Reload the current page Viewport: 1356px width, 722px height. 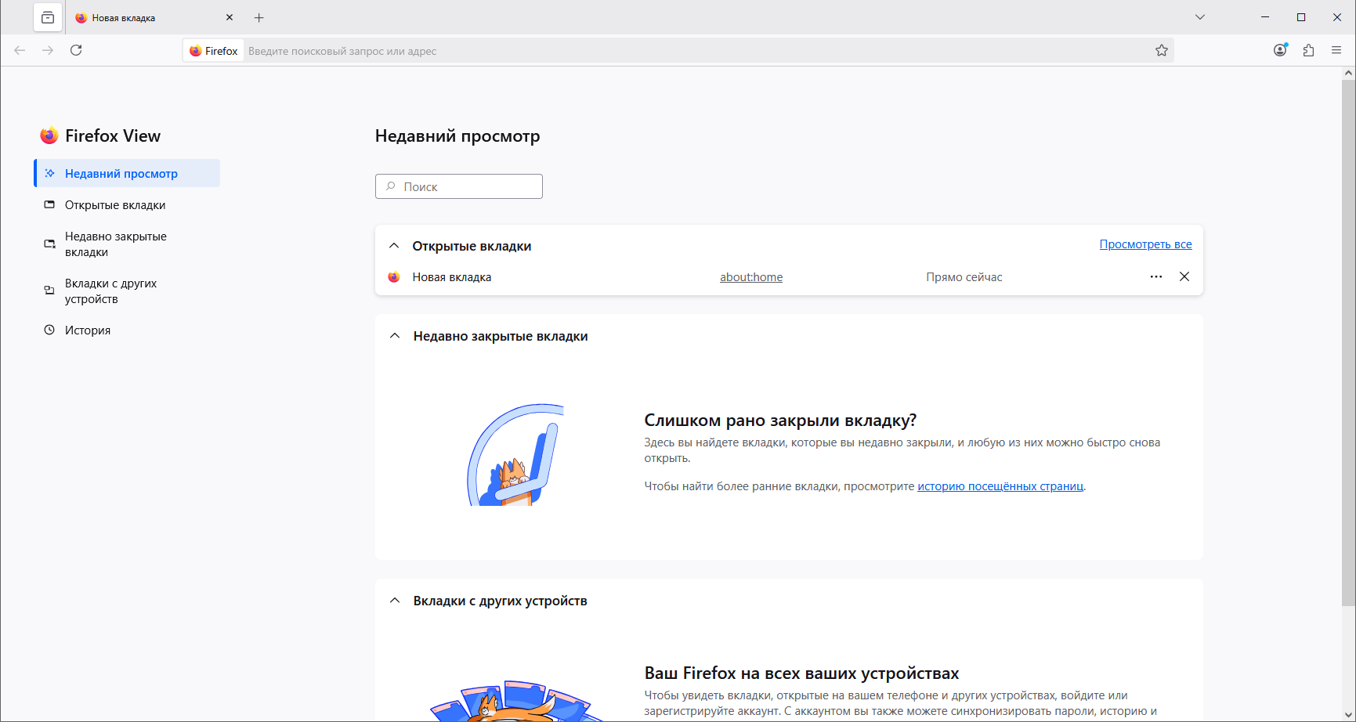(x=76, y=50)
